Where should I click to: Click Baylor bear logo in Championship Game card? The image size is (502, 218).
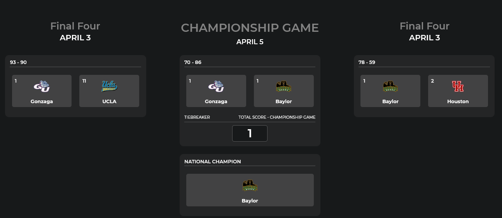coord(283,87)
